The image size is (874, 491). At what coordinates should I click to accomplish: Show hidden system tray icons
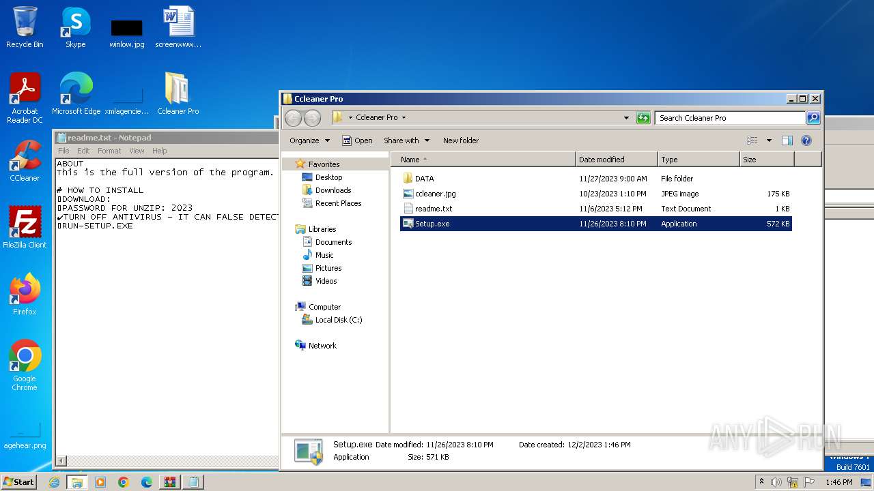[x=761, y=482]
